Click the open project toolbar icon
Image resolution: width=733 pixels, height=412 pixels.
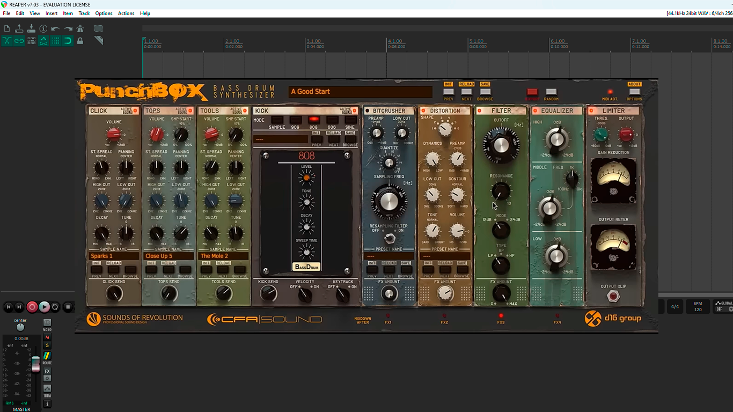[x=19, y=28]
